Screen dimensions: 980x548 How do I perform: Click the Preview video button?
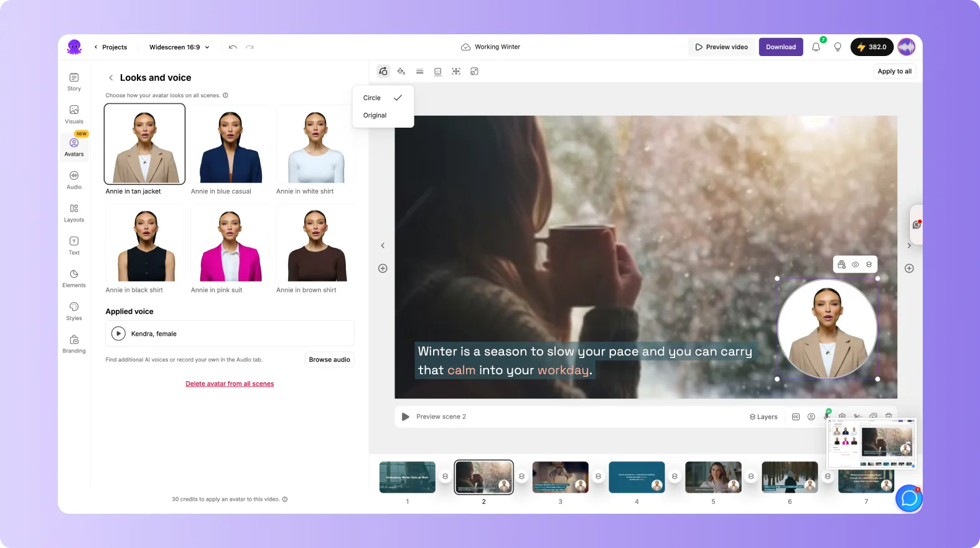(722, 47)
